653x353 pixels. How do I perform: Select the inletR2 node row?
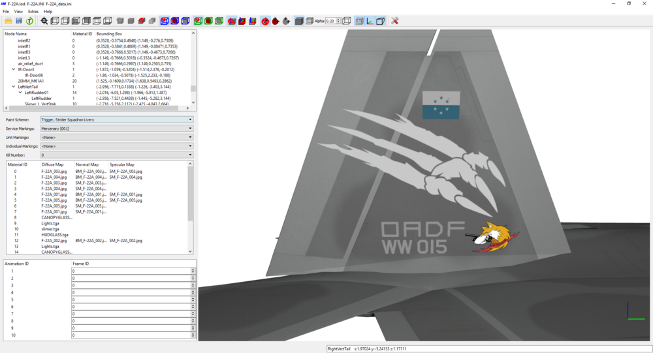(x=97, y=41)
